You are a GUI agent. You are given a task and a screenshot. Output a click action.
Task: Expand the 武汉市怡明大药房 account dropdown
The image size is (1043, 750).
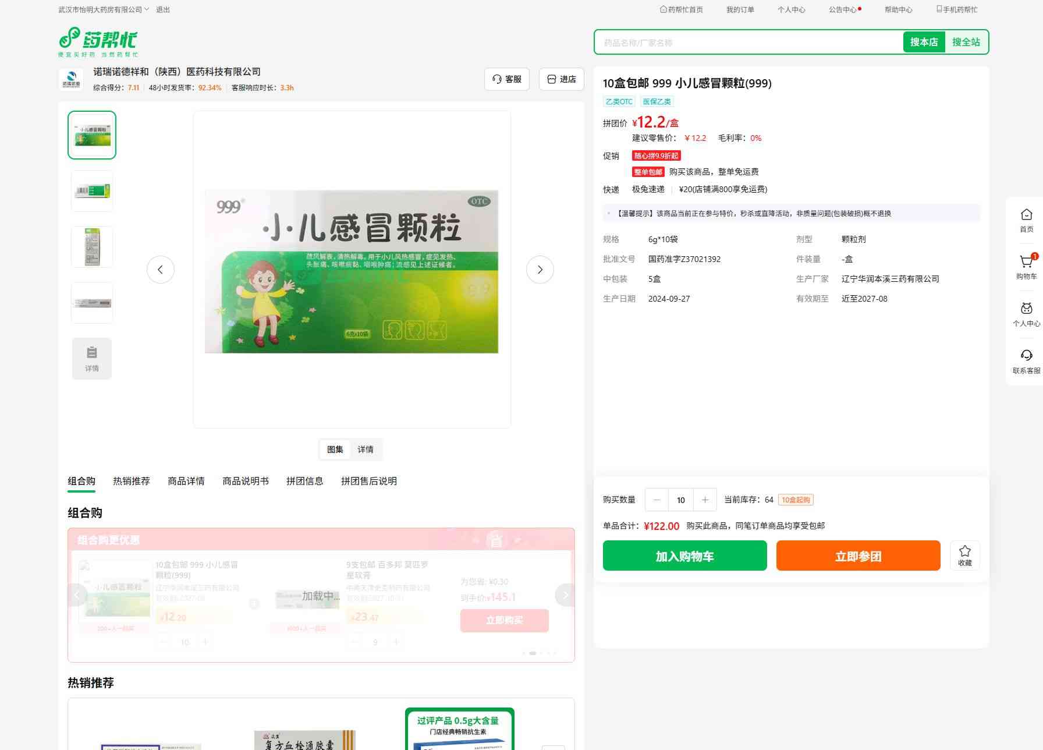click(104, 10)
